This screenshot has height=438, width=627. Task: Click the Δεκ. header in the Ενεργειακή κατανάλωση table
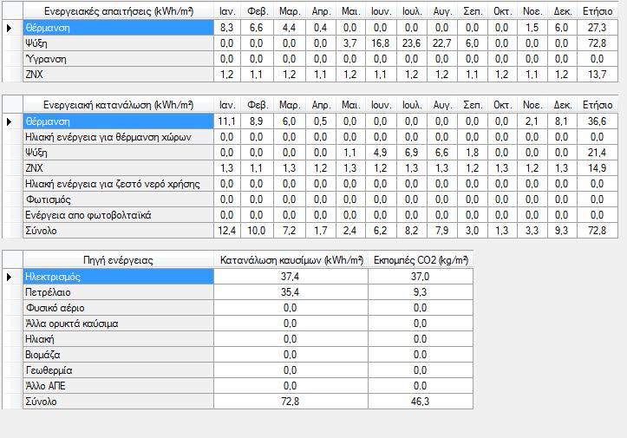coord(562,105)
